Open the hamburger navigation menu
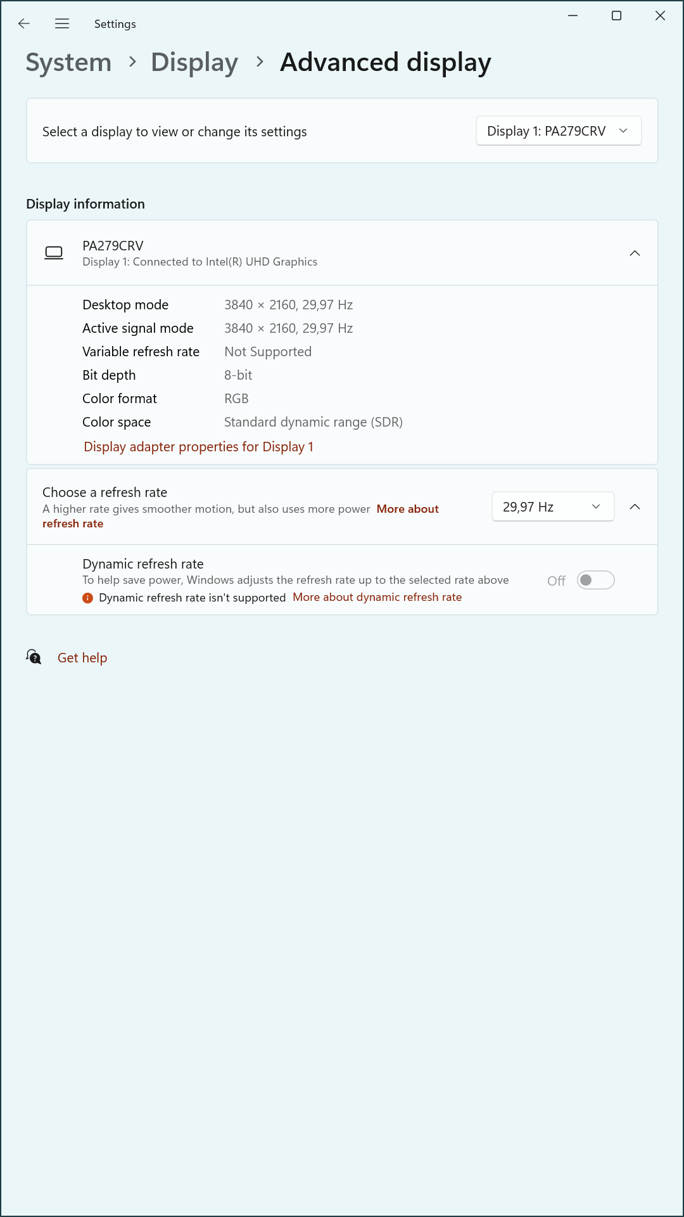The width and height of the screenshot is (684, 1217). click(x=62, y=23)
